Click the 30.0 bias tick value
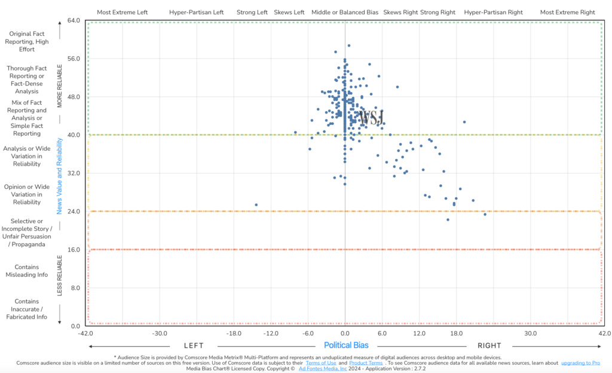The width and height of the screenshot is (612, 373). 531,334
